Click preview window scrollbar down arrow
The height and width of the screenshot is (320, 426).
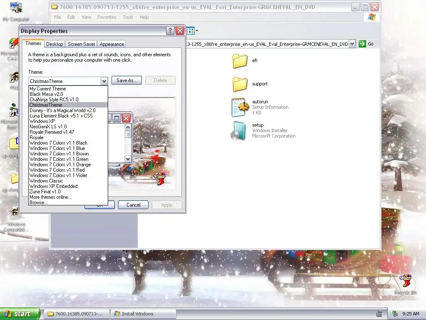[128, 159]
